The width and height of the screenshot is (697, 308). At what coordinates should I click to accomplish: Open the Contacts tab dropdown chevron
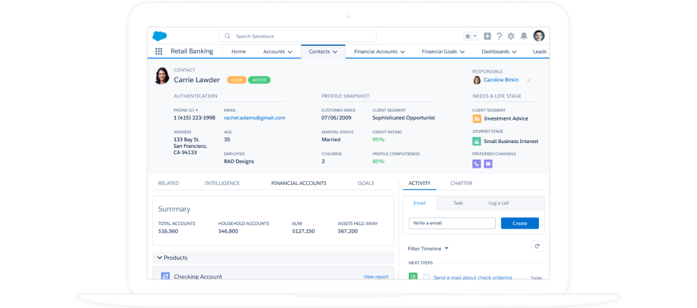[x=335, y=52]
